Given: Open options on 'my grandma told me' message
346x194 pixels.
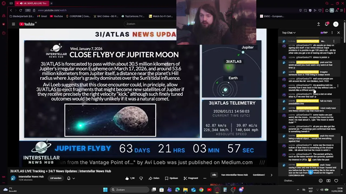Looking at the screenshot, I should click(338, 86).
